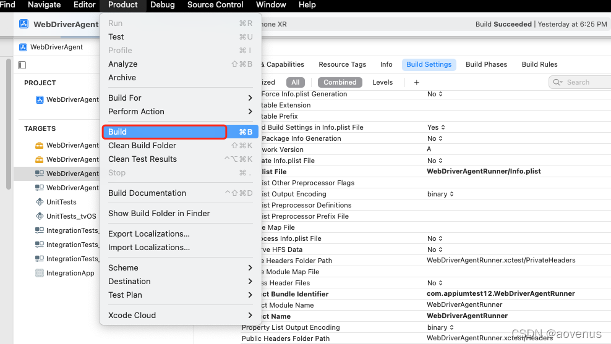Change HFS Data No dropdown
This screenshot has width=611, height=344.
(x=435, y=250)
